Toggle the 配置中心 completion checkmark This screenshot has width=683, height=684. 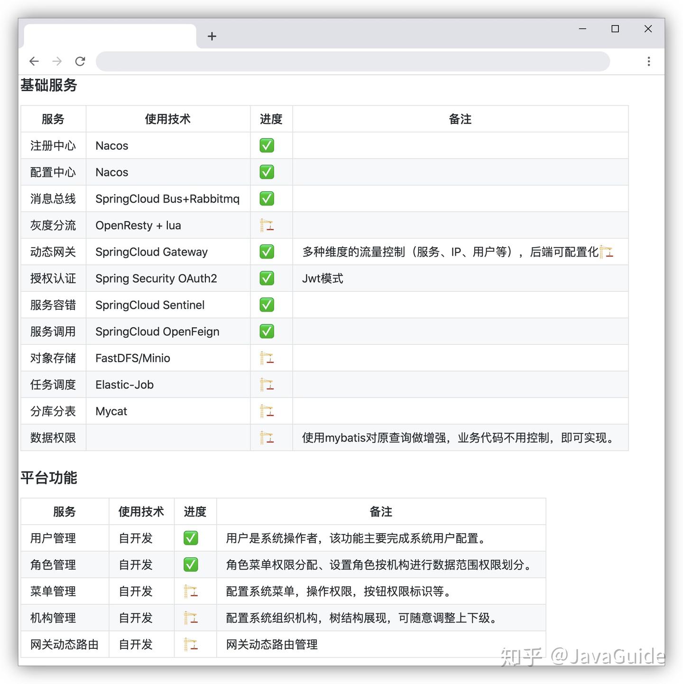(267, 172)
